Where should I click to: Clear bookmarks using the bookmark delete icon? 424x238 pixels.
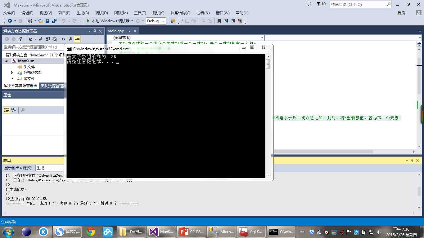(x=240, y=21)
